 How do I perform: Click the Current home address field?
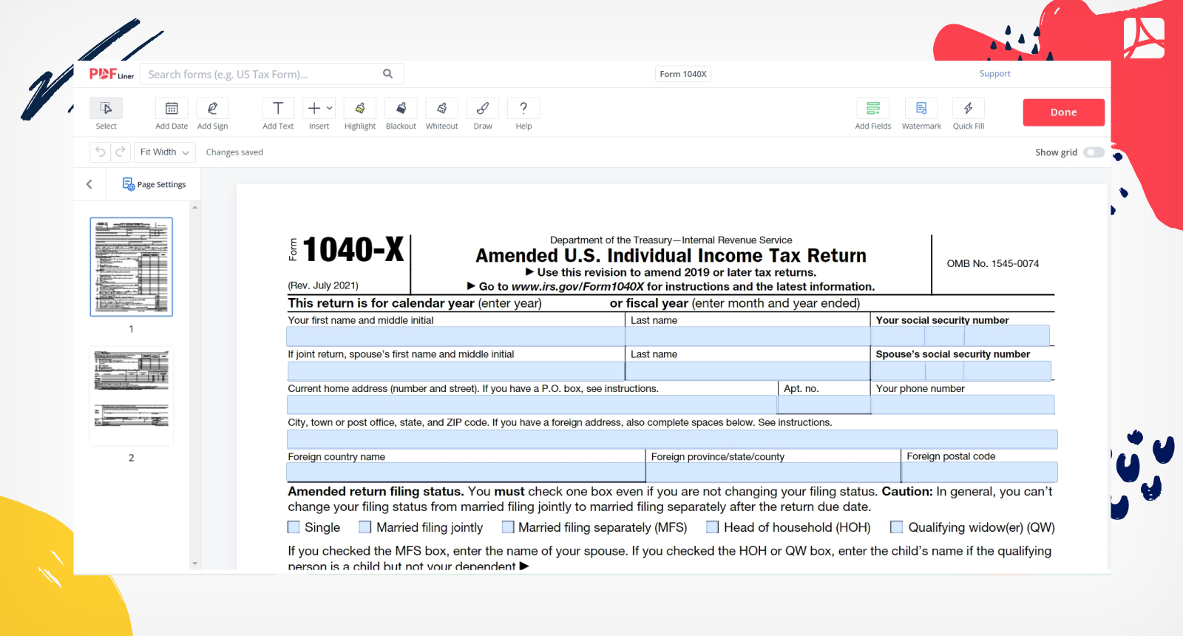[x=532, y=405]
